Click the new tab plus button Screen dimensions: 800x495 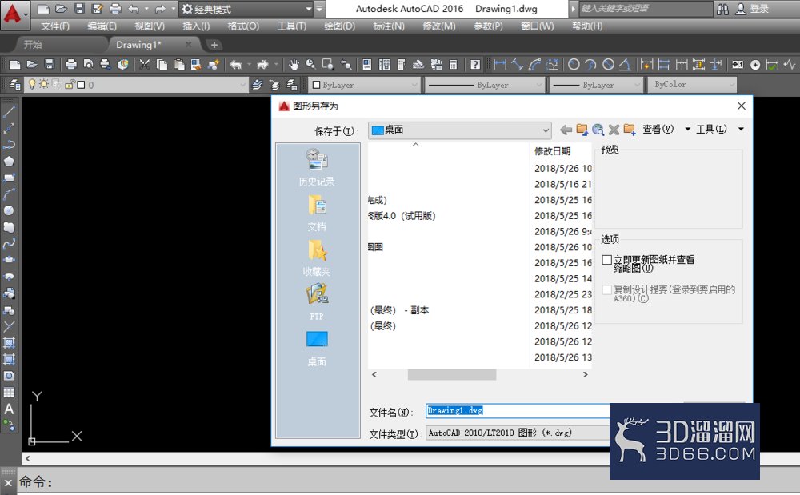pos(214,45)
